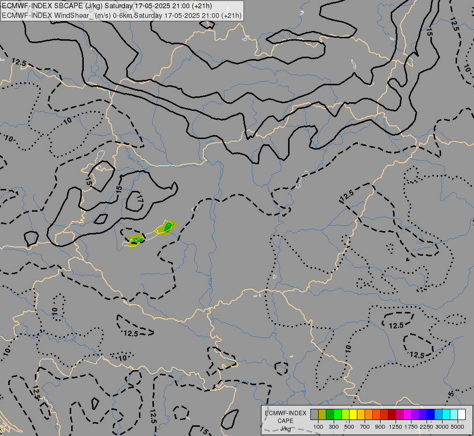Click the '700' legend tick label
The image size is (474, 436).
point(365,427)
